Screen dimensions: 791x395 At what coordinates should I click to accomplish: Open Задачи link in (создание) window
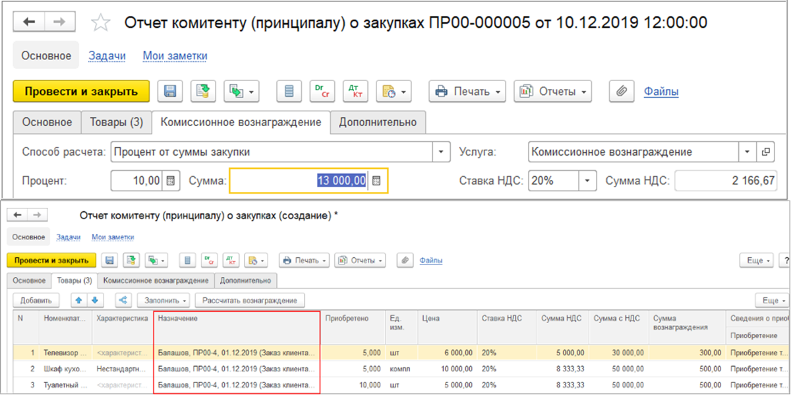pyautogui.click(x=69, y=237)
